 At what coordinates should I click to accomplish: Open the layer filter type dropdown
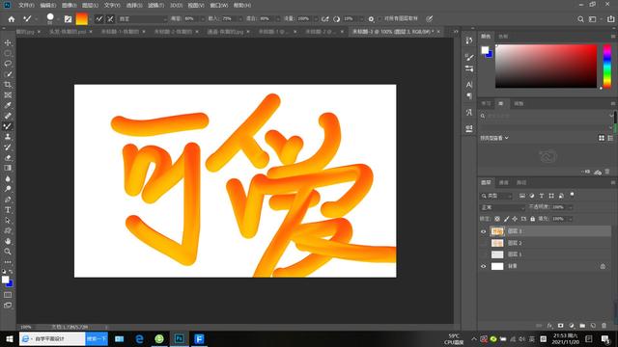pyautogui.click(x=495, y=196)
